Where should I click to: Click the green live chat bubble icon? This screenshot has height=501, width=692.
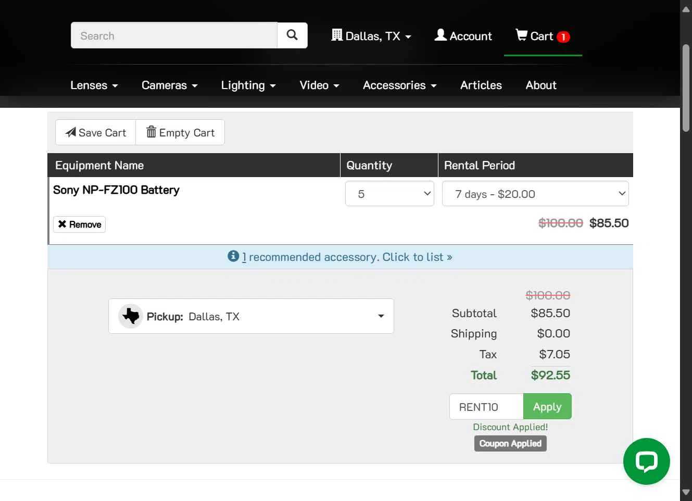646,461
